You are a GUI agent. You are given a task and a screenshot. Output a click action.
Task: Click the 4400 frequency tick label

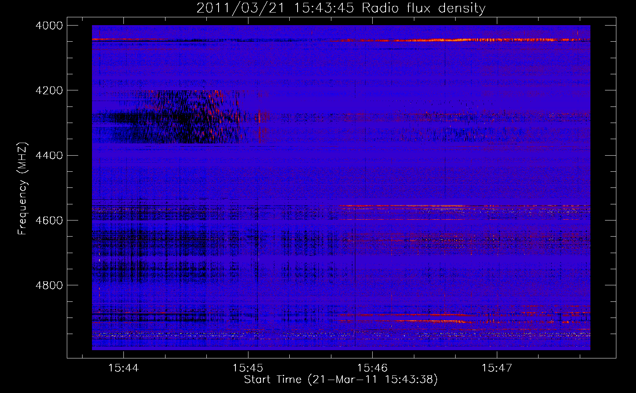point(49,155)
